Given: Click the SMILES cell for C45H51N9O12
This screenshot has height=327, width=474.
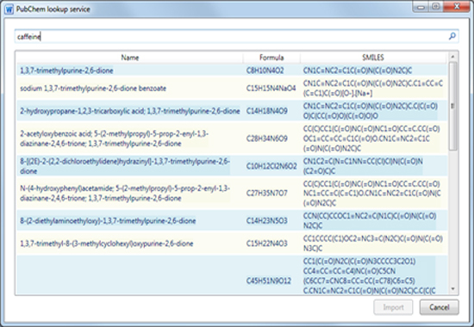Looking at the screenshot, I should tap(370, 275).
